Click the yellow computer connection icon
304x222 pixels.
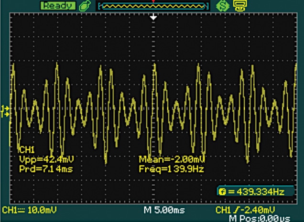(236, 6)
